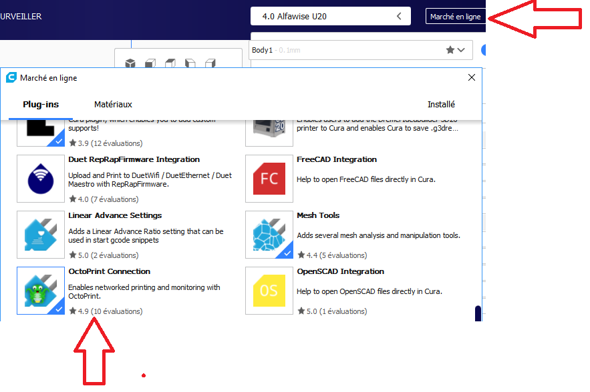Click the "Enables networked printing and monitoring" description

point(144,291)
